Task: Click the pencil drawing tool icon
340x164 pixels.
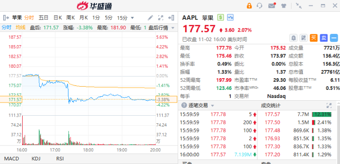Action: tap(150, 18)
